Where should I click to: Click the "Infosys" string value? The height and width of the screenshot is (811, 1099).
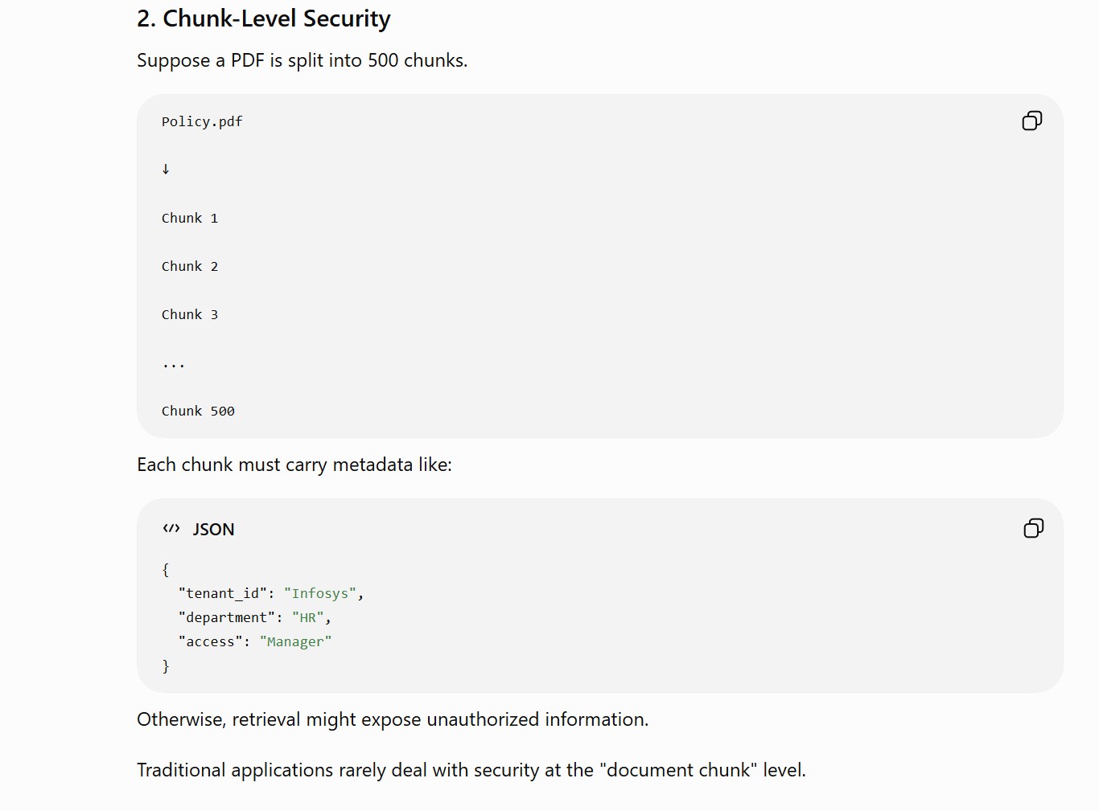tap(320, 593)
